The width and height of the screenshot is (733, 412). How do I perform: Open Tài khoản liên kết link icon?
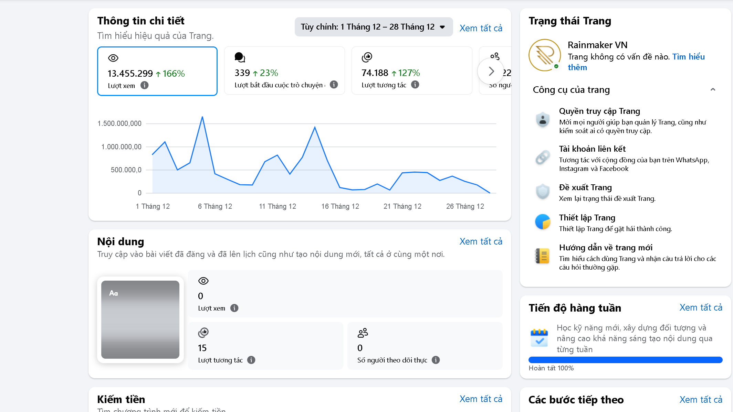pyautogui.click(x=543, y=158)
